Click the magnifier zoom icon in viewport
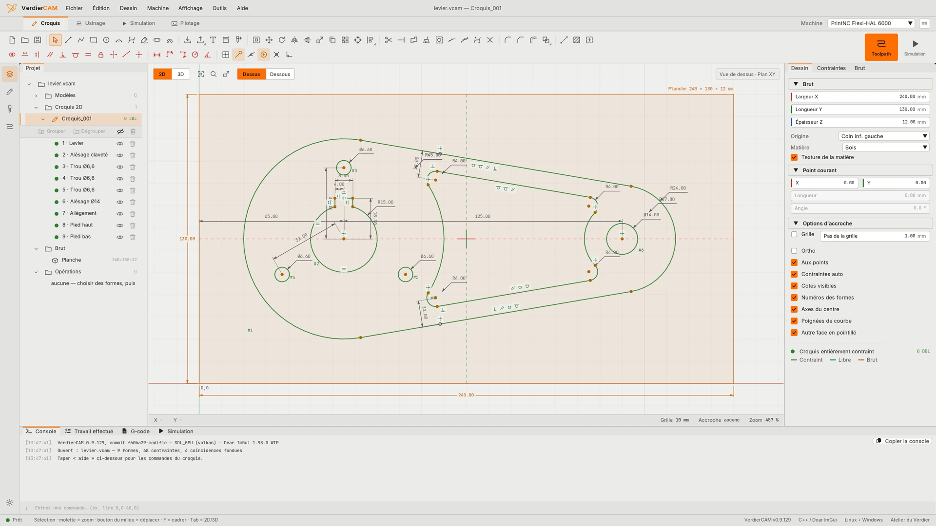This screenshot has width=936, height=526. [214, 74]
